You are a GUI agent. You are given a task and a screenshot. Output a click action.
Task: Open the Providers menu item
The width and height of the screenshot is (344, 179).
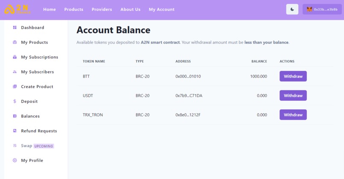coord(102,9)
